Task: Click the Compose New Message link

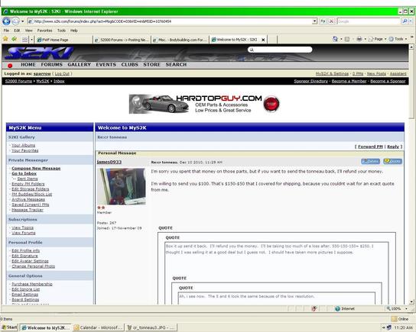Action: coord(36,169)
